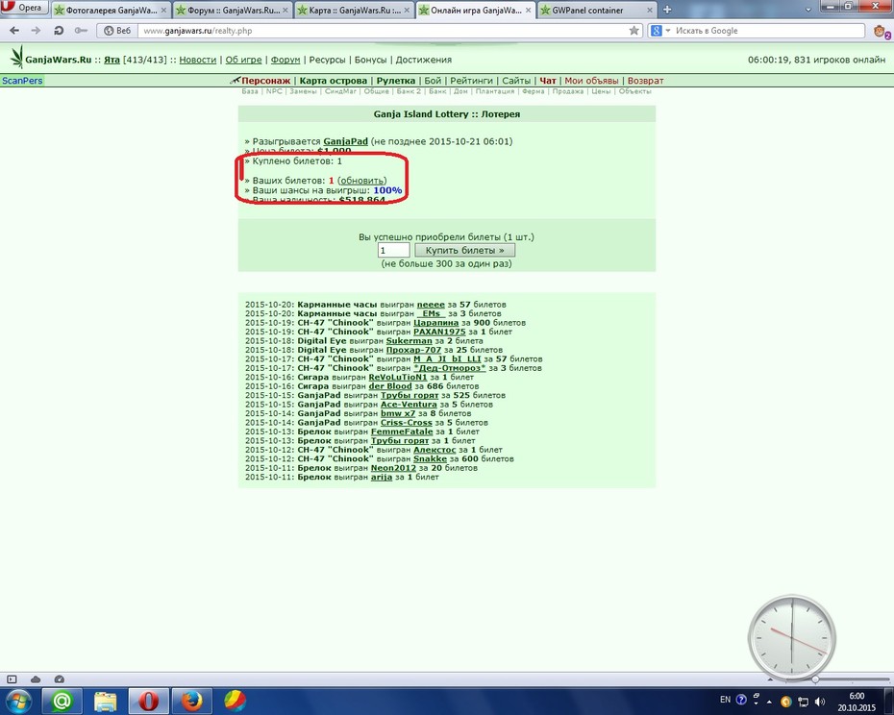Switch to the Фотогалерея GanjaWars tab
Image resolution: width=894 pixels, height=715 pixels.
[x=112, y=11]
